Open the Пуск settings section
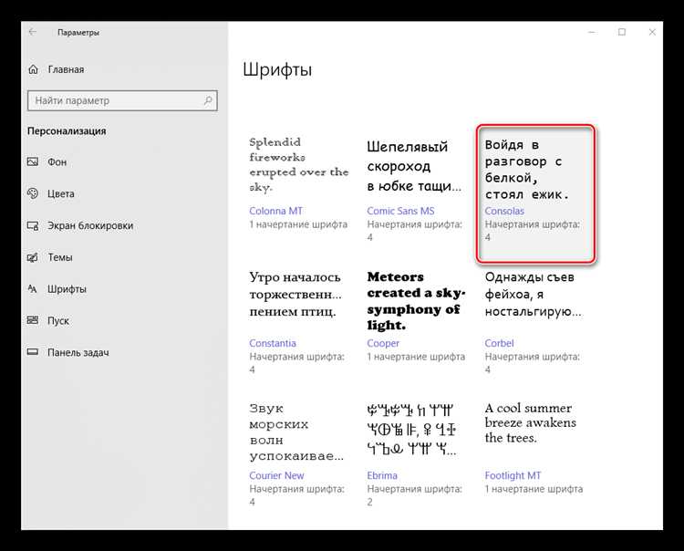 [x=58, y=321]
